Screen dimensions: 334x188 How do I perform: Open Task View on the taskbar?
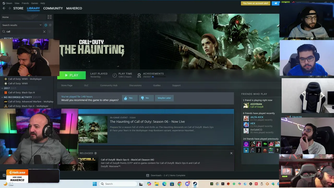point(141,184)
